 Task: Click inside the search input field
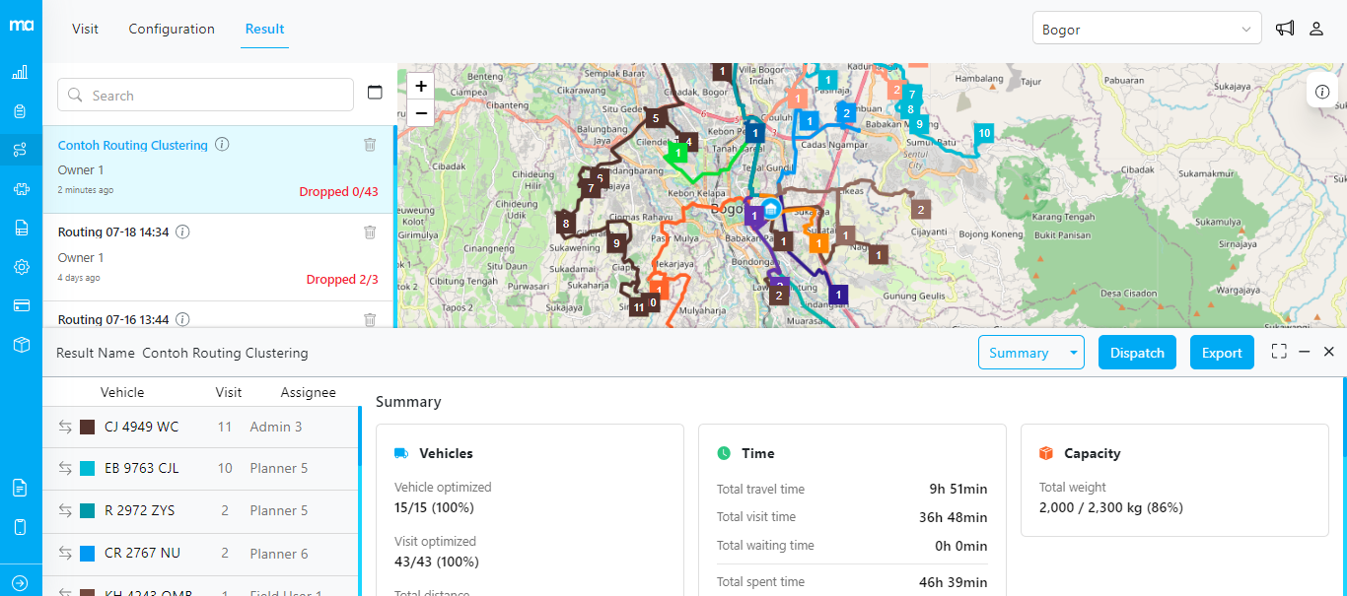click(197, 95)
